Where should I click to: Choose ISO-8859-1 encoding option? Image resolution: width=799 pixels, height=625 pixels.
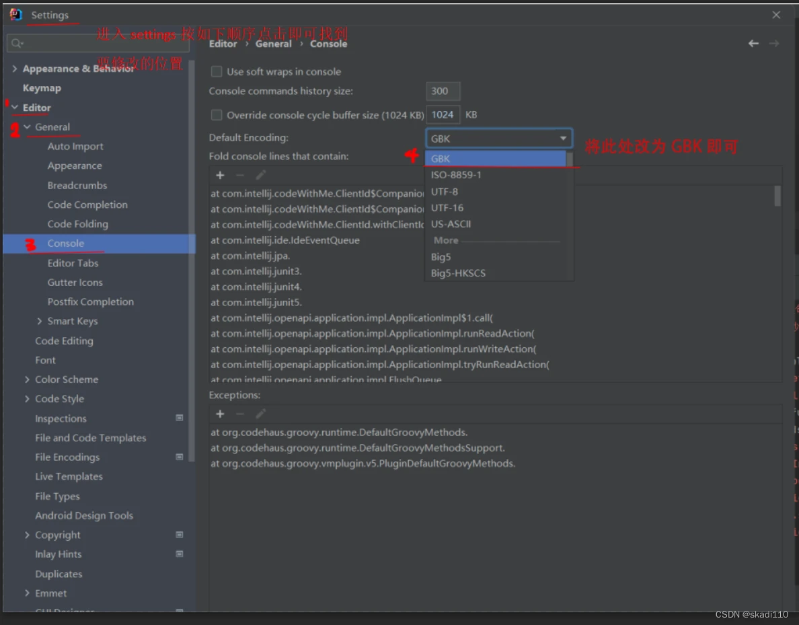(456, 175)
